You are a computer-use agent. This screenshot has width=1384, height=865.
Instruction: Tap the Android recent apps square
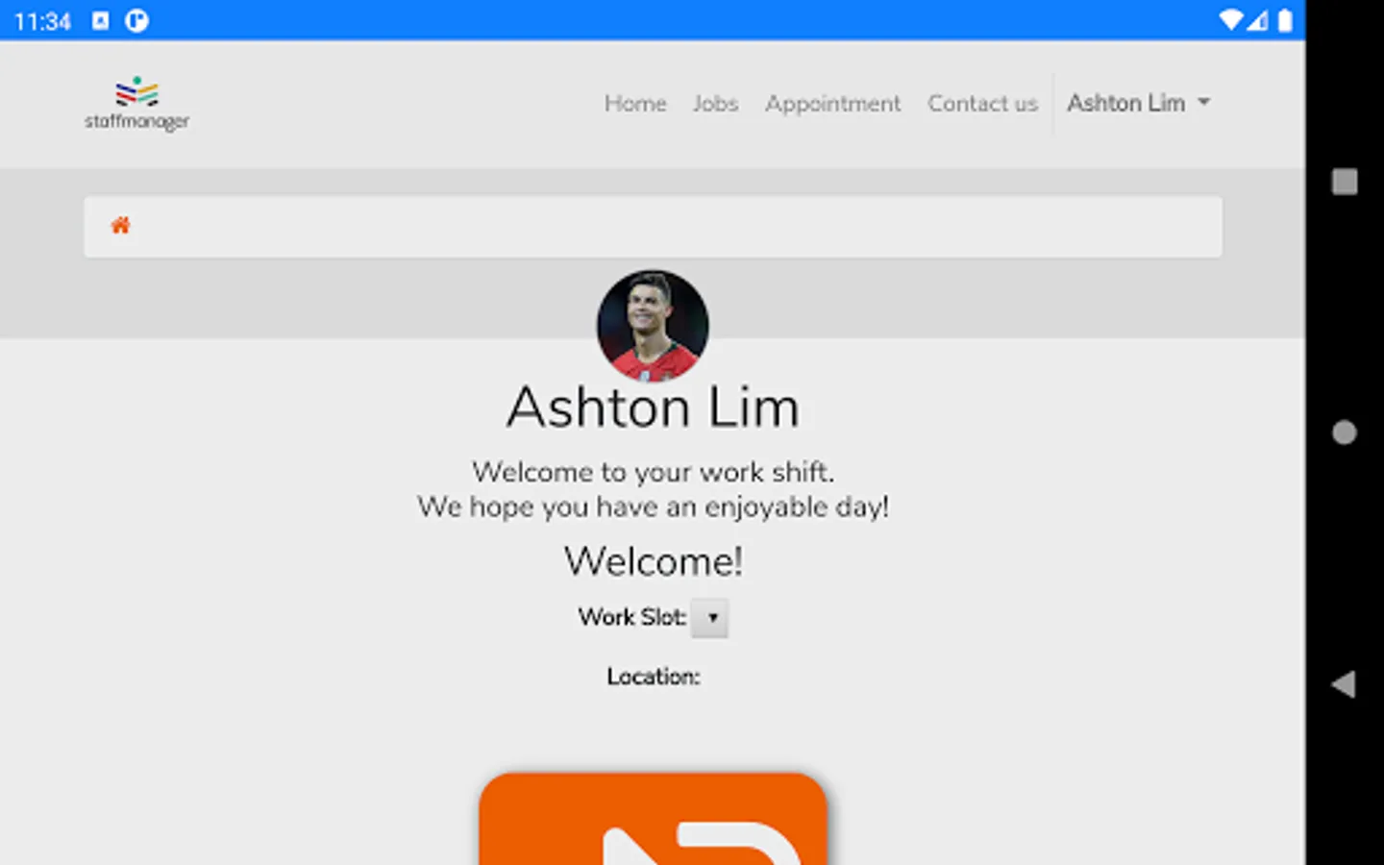click(1344, 182)
